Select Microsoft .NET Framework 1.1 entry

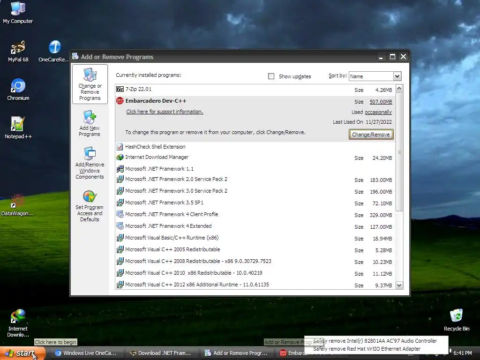(255, 169)
